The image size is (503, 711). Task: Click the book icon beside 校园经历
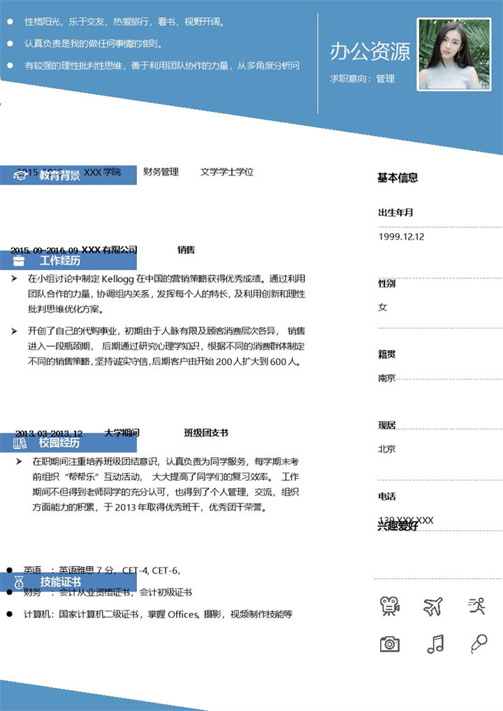(x=20, y=443)
